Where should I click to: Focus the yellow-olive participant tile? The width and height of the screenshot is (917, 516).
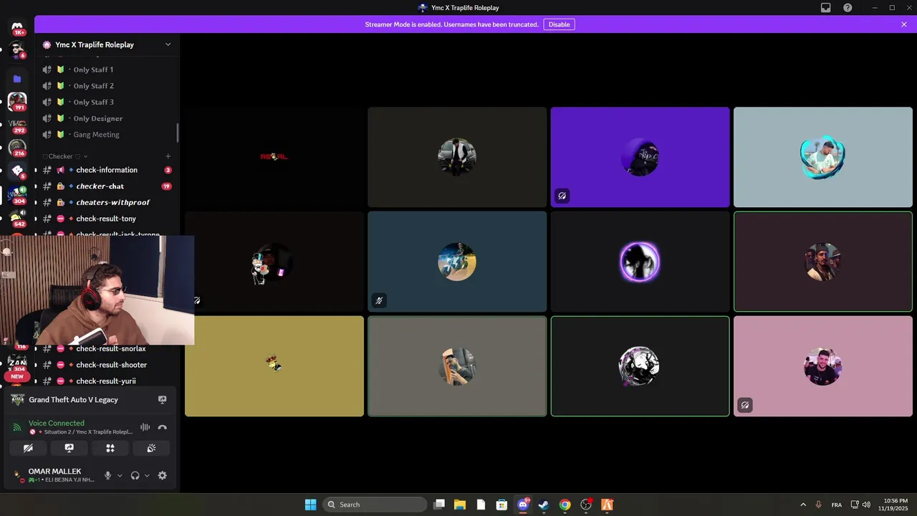pyautogui.click(x=274, y=365)
